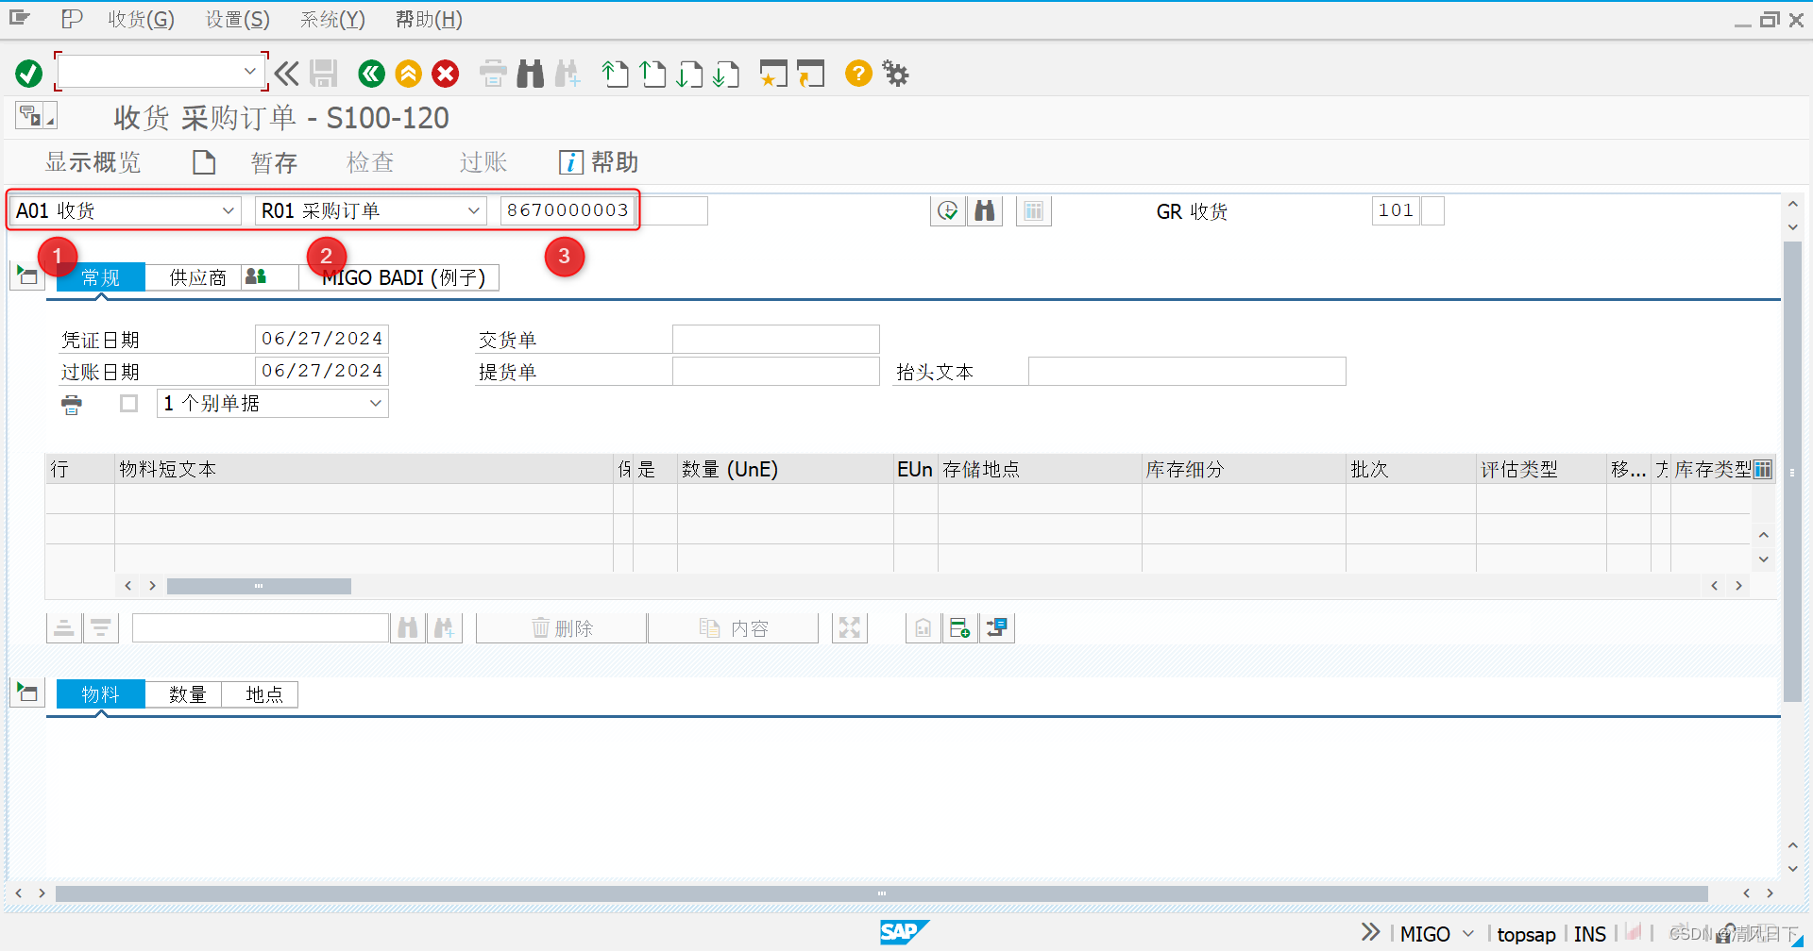Click the Generate Shortcut icon
Image resolution: width=1813 pixels, height=951 pixels.
pyautogui.click(x=810, y=74)
